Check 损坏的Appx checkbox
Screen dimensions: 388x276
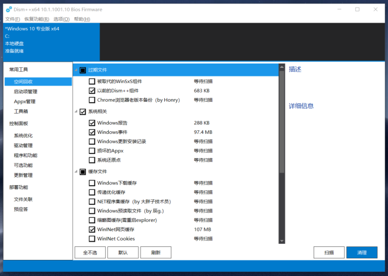[x=92, y=151]
